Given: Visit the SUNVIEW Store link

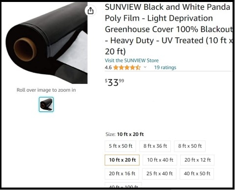Looking at the screenshot, I should [x=132, y=60].
